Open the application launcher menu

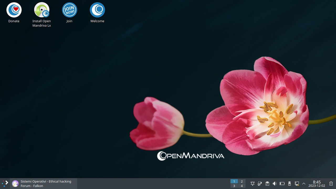[5, 183]
